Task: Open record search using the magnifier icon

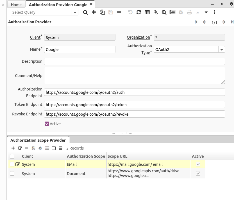Action: point(85,12)
